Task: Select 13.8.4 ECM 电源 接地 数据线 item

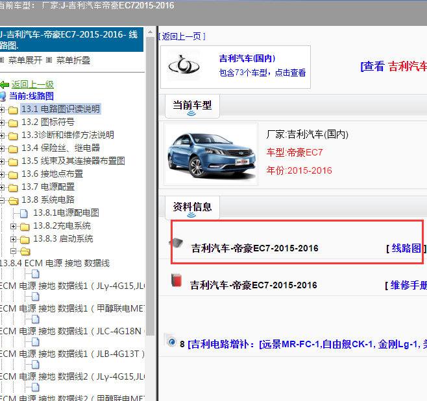Action: 55,263
